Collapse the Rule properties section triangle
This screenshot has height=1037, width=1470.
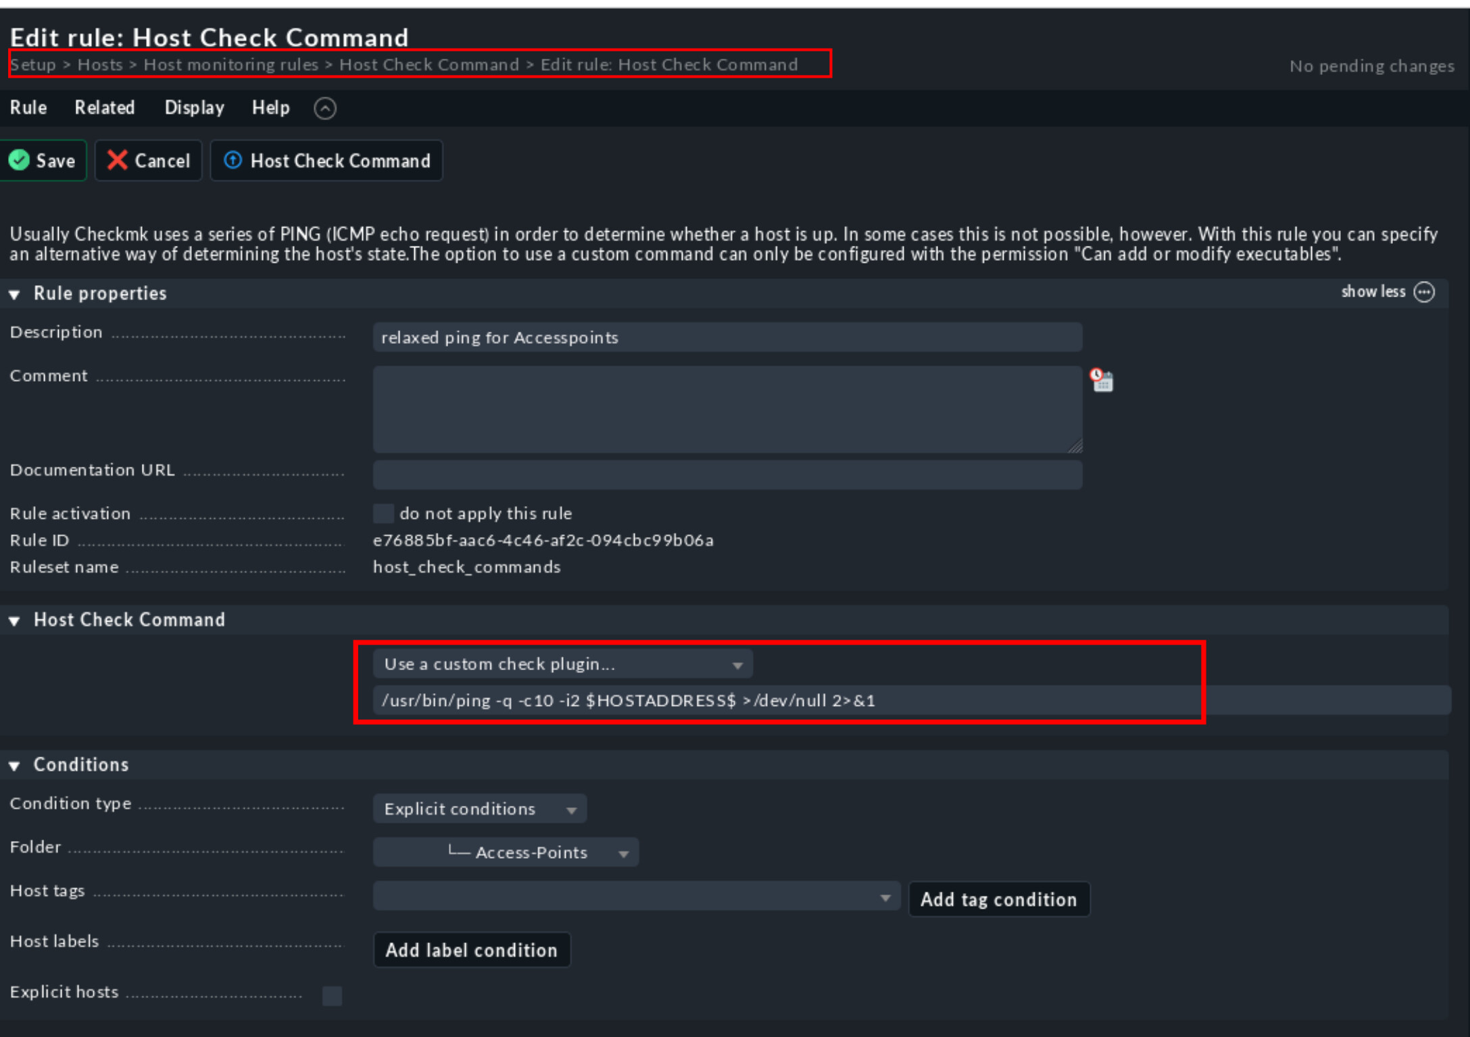[x=14, y=295]
